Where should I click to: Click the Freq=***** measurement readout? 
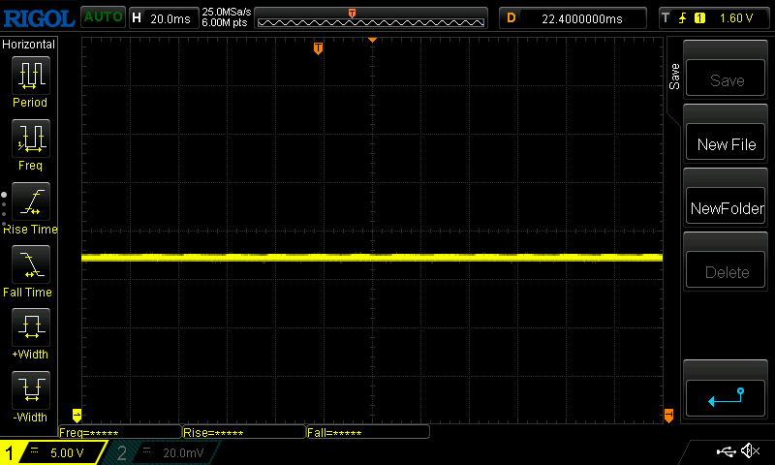120,432
